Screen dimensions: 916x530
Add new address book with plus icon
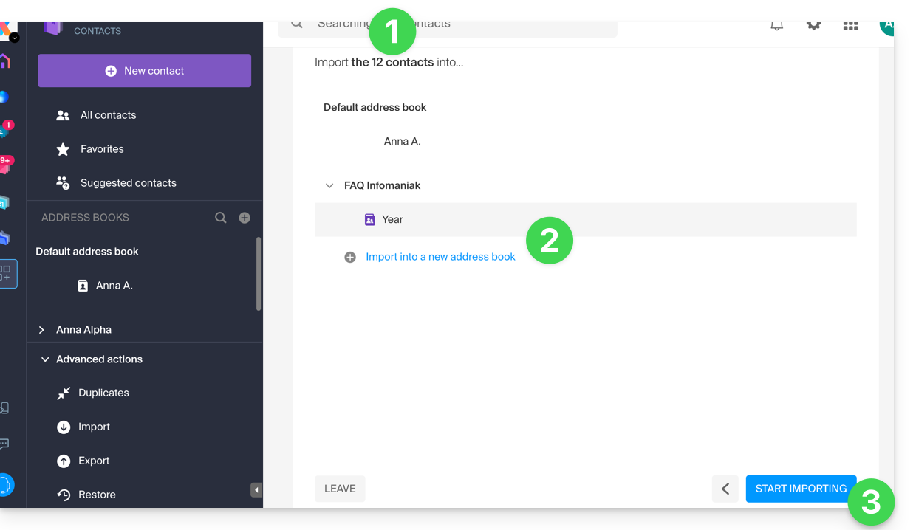click(x=245, y=218)
